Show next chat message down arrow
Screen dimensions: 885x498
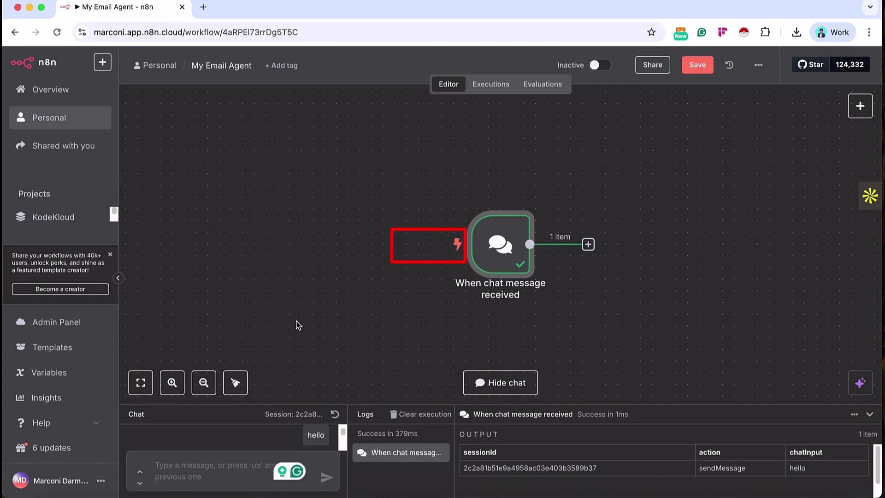pos(140,483)
